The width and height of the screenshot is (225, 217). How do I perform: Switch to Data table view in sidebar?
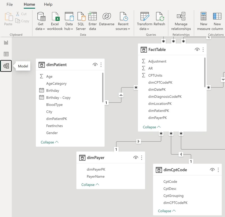pos(6,54)
